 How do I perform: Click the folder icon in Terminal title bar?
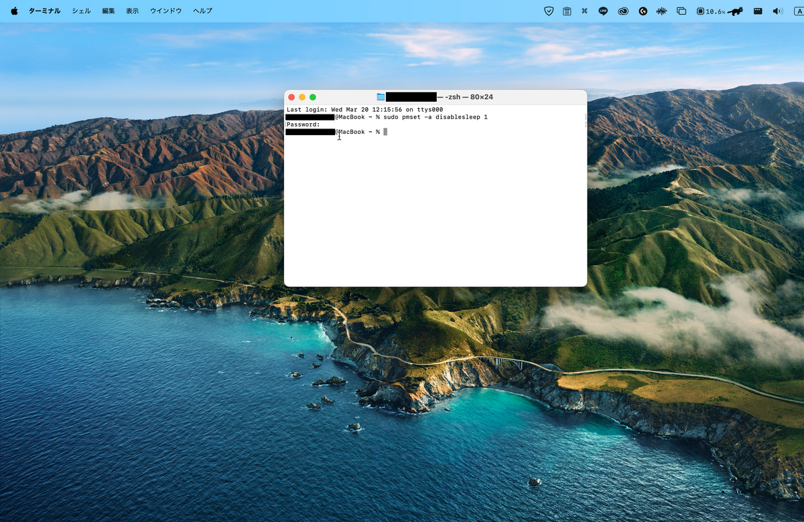point(381,97)
